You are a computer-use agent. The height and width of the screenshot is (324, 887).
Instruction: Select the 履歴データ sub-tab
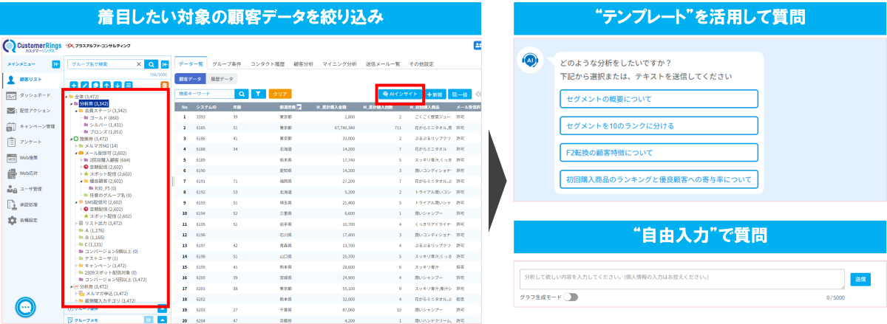[222, 78]
